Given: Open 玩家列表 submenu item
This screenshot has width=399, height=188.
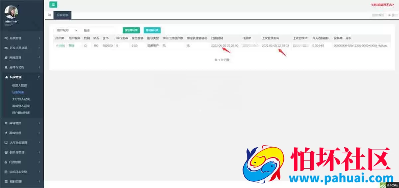Looking at the screenshot, I should pos(18,92).
